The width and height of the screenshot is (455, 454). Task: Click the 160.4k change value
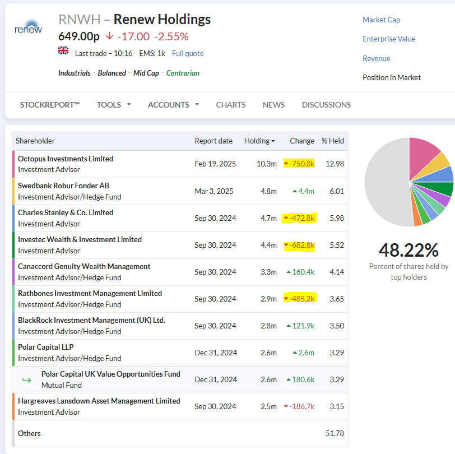[x=300, y=272]
